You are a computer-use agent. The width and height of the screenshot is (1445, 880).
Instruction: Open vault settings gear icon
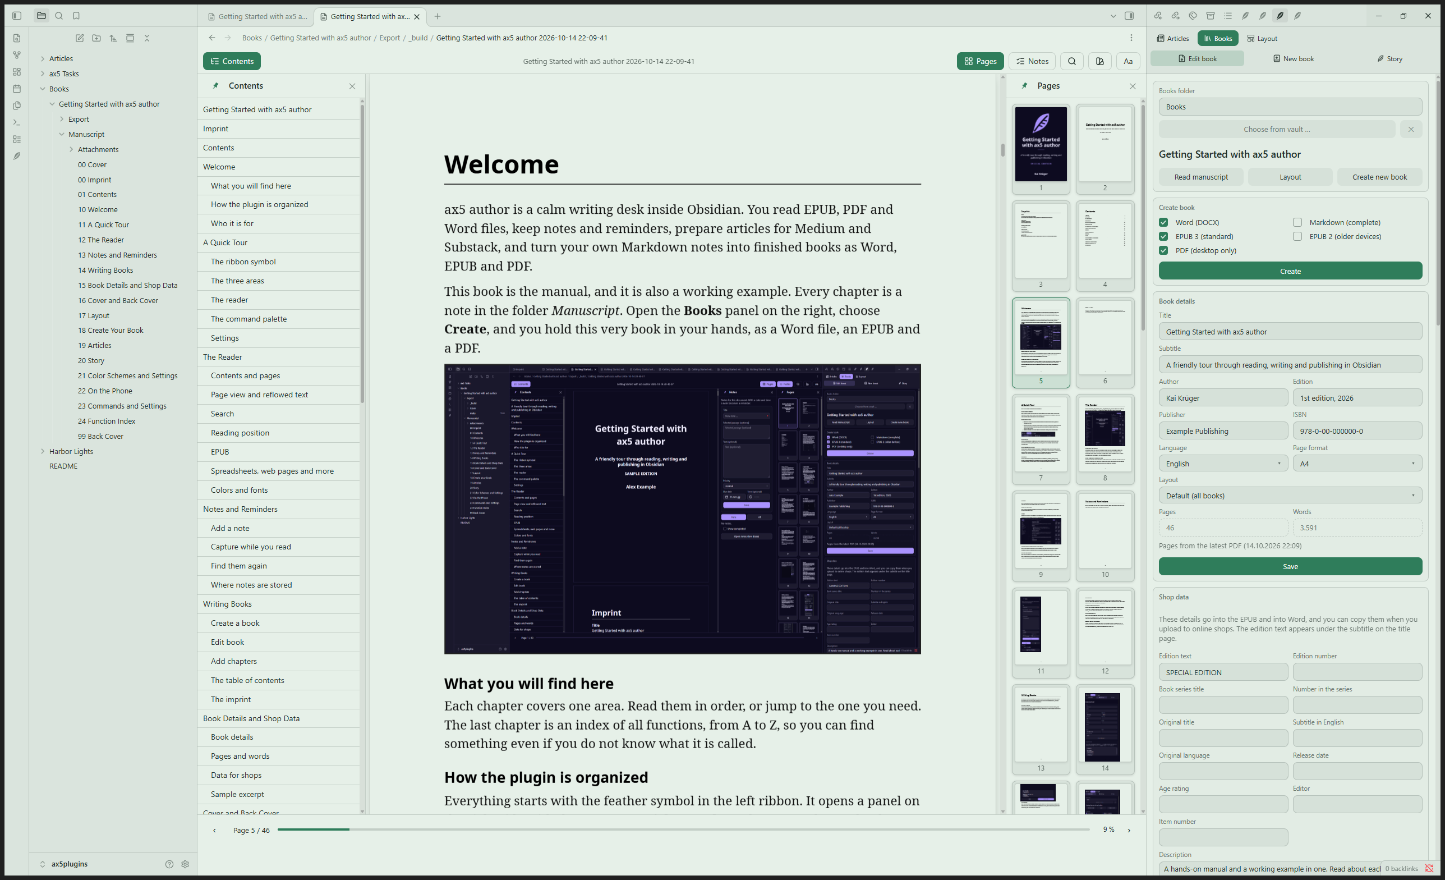point(185,864)
